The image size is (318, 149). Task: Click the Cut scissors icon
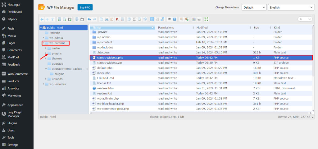[107, 19]
